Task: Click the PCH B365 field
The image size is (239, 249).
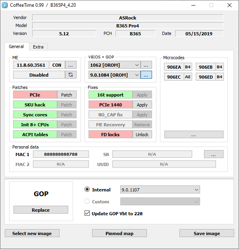Action: pyautogui.click(x=135, y=33)
